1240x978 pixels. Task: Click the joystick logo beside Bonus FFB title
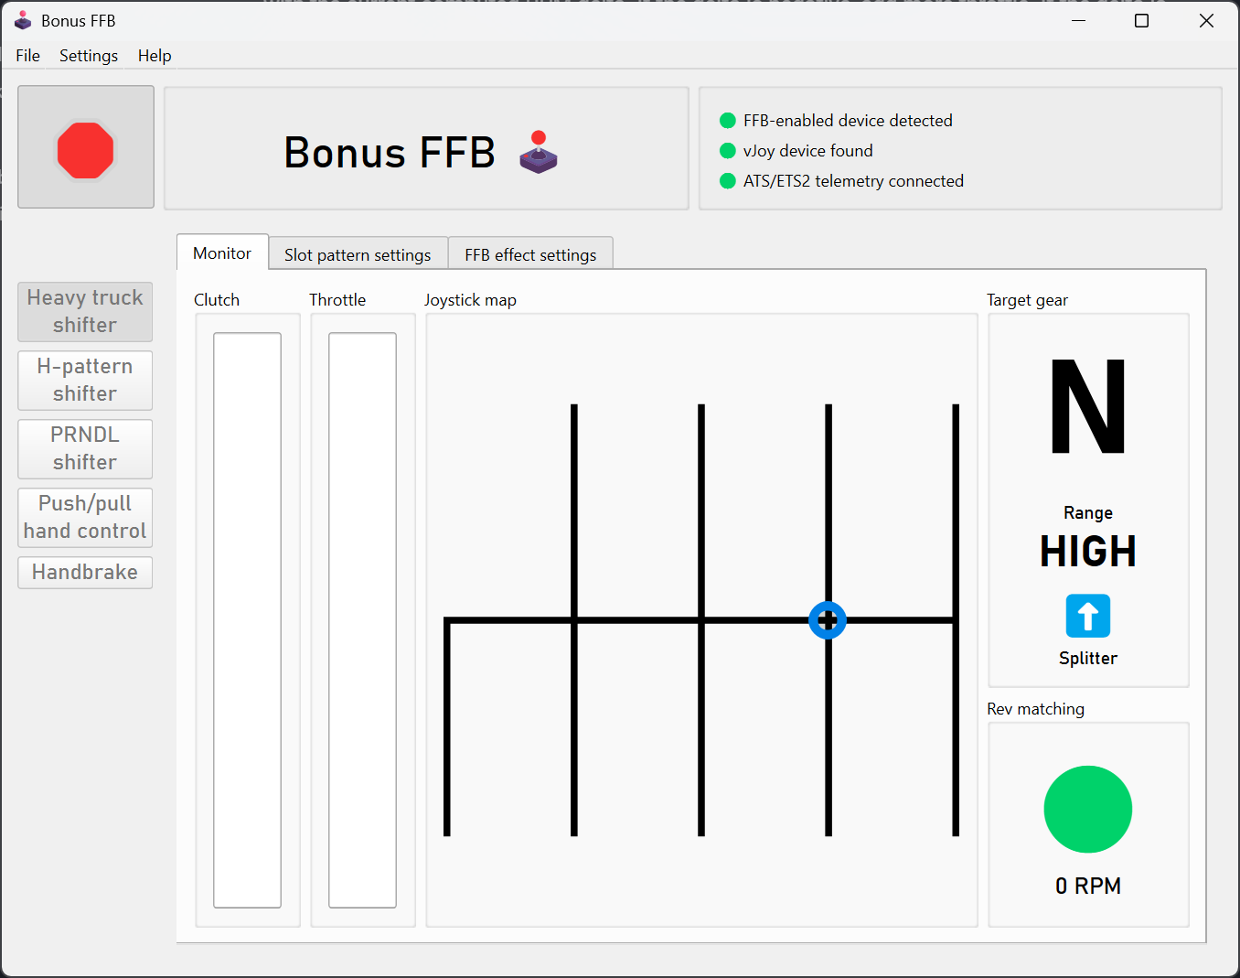(x=539, y=152)
